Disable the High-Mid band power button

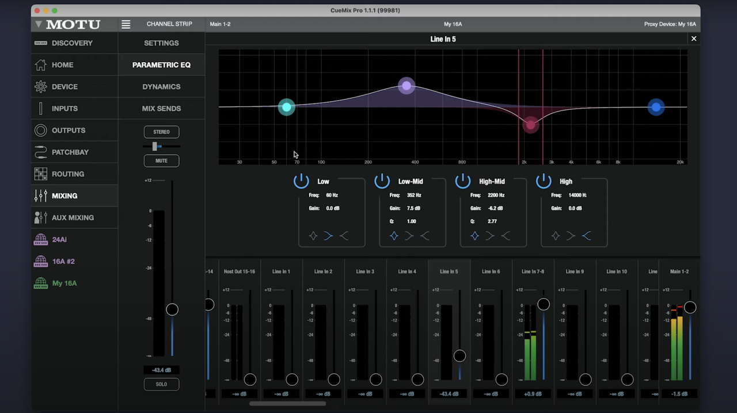coord(463,181)
